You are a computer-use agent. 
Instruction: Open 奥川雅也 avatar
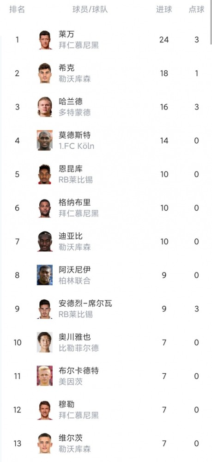(45, 342)
